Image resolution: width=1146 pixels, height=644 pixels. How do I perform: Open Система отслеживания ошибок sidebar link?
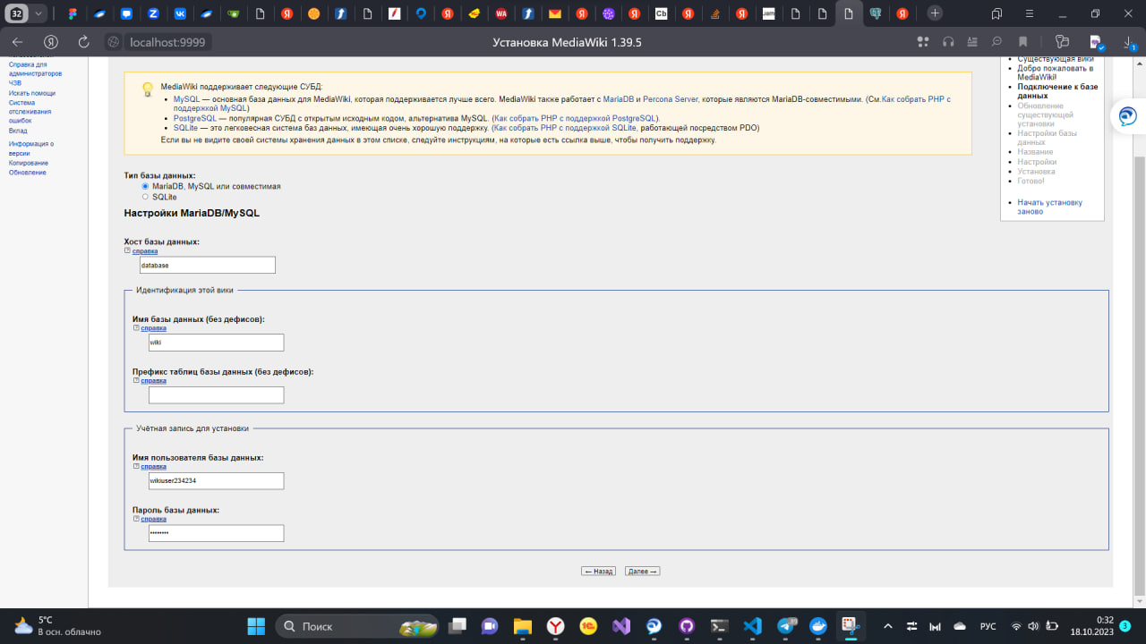(30, 111)
